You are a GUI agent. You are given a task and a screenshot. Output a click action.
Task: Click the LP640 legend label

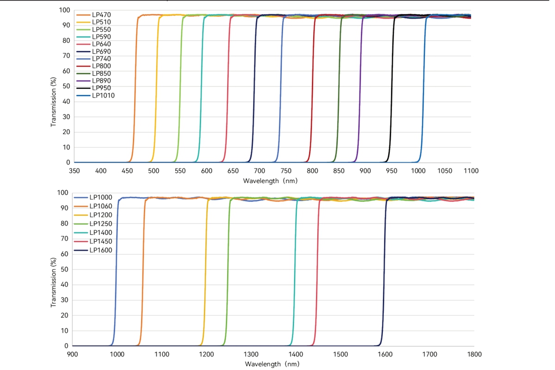tap(94, 44)
